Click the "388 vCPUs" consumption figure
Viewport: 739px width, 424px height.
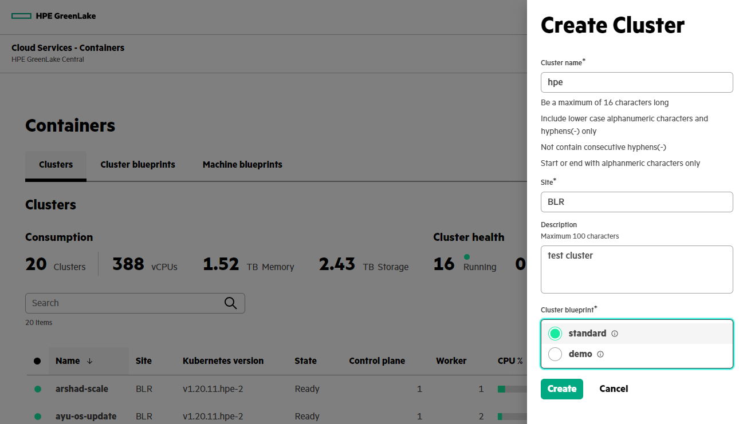tap(145, 264)
